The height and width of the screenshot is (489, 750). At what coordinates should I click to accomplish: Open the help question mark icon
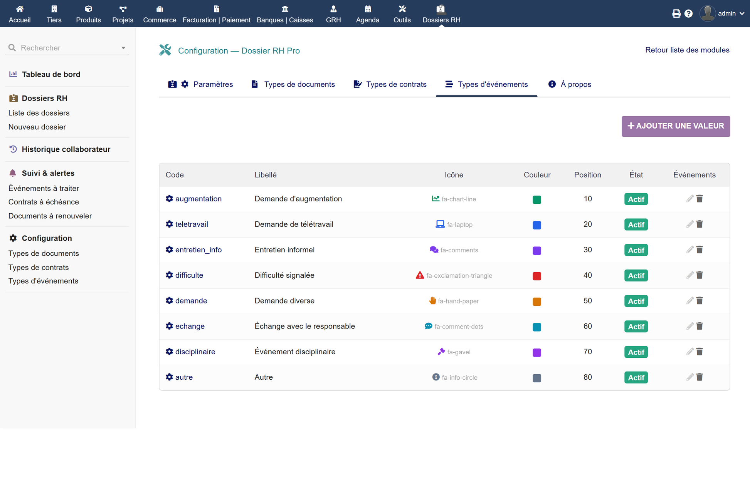(x=688, y=13)
